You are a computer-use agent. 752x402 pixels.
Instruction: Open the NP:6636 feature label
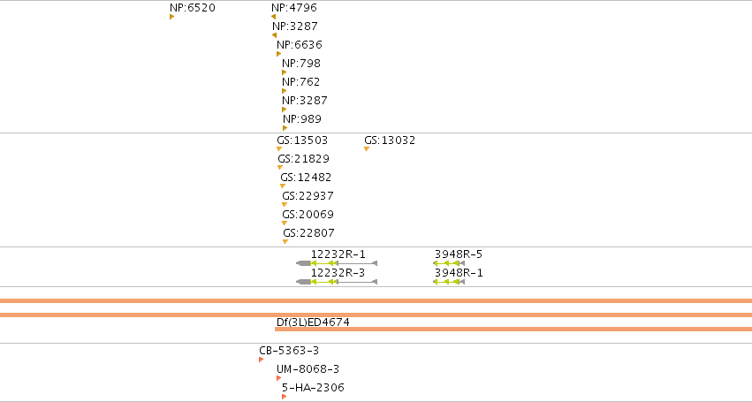[300, 44]
